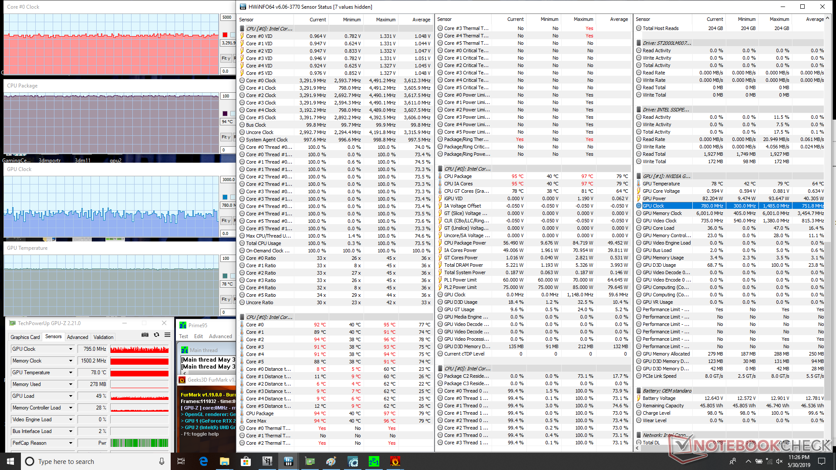Click Cortana microphone icon in search box
This screenshot has height=470, width=836.
[162, 461]
